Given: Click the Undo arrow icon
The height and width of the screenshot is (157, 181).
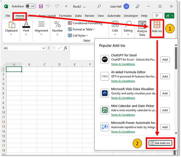Looking at the screenshot, I should pyautogui.click(x=48, y=6).
